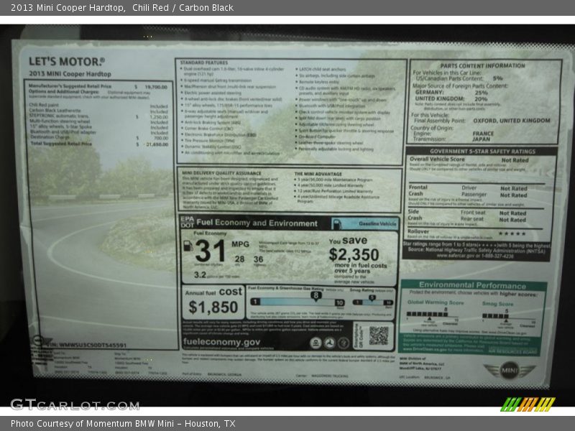Click the '3.2' gallons per 100 miles value

click(x=200, y=275)
